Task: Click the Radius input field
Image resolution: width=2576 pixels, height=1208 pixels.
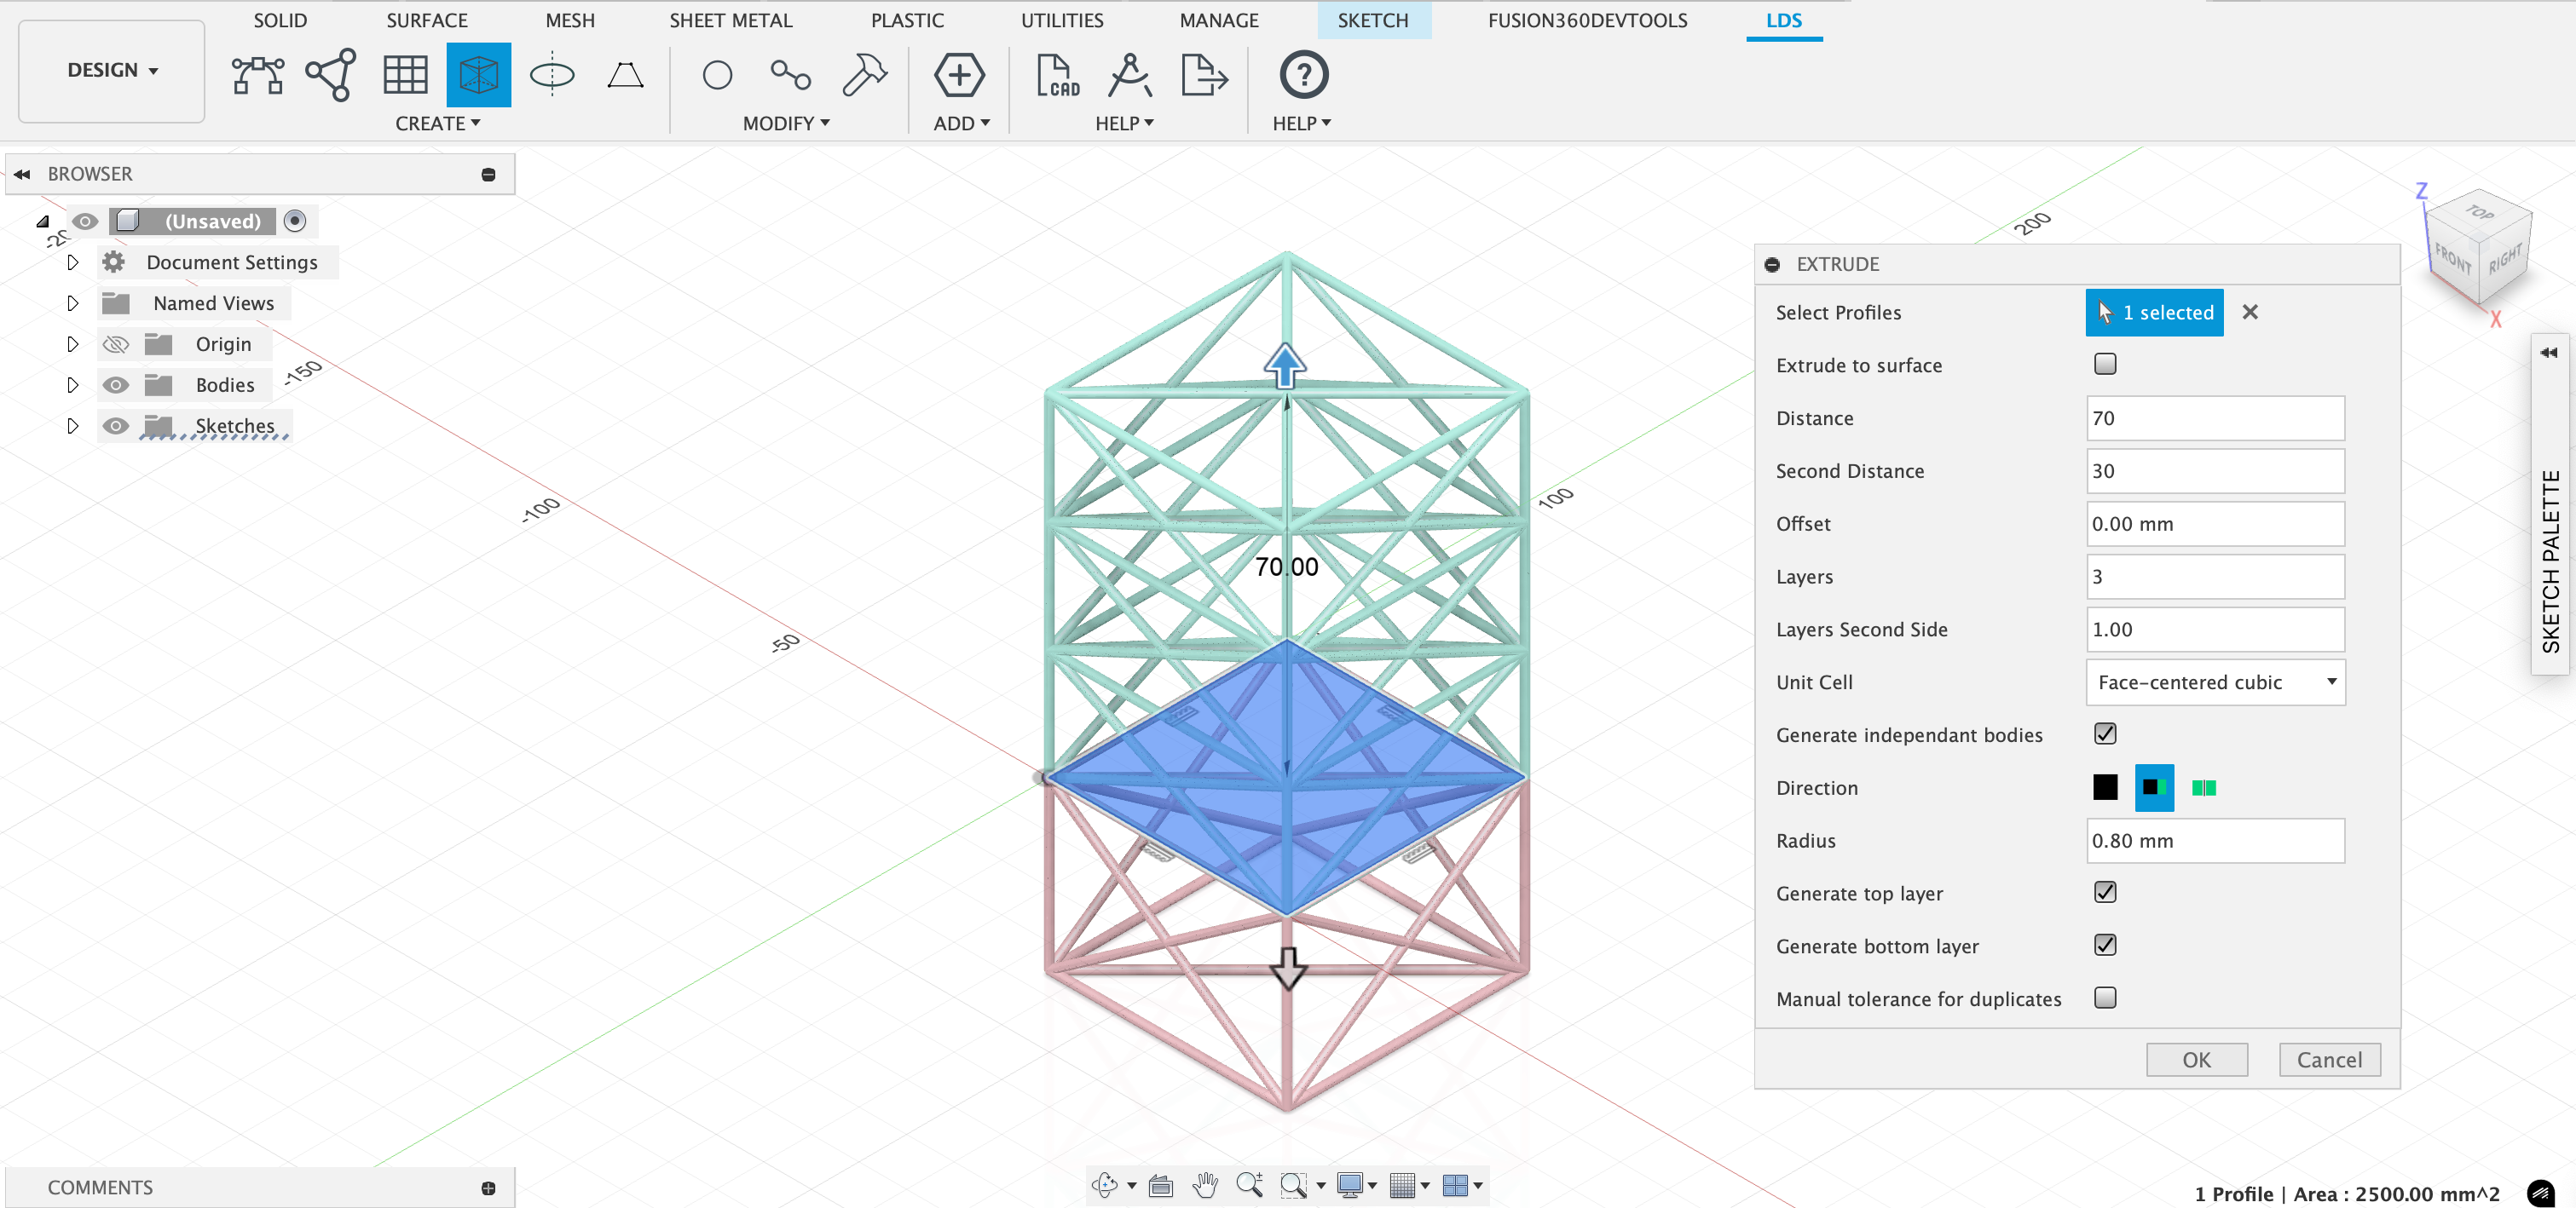Action: pyautogui.click(x=2215, y=840)
